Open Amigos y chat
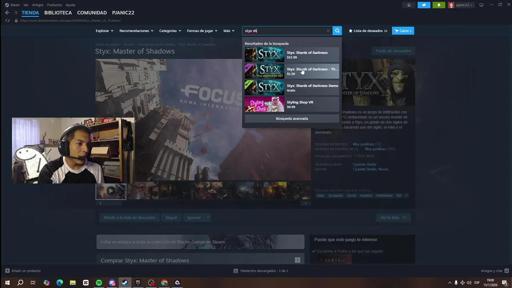 [x=495, y=271]
